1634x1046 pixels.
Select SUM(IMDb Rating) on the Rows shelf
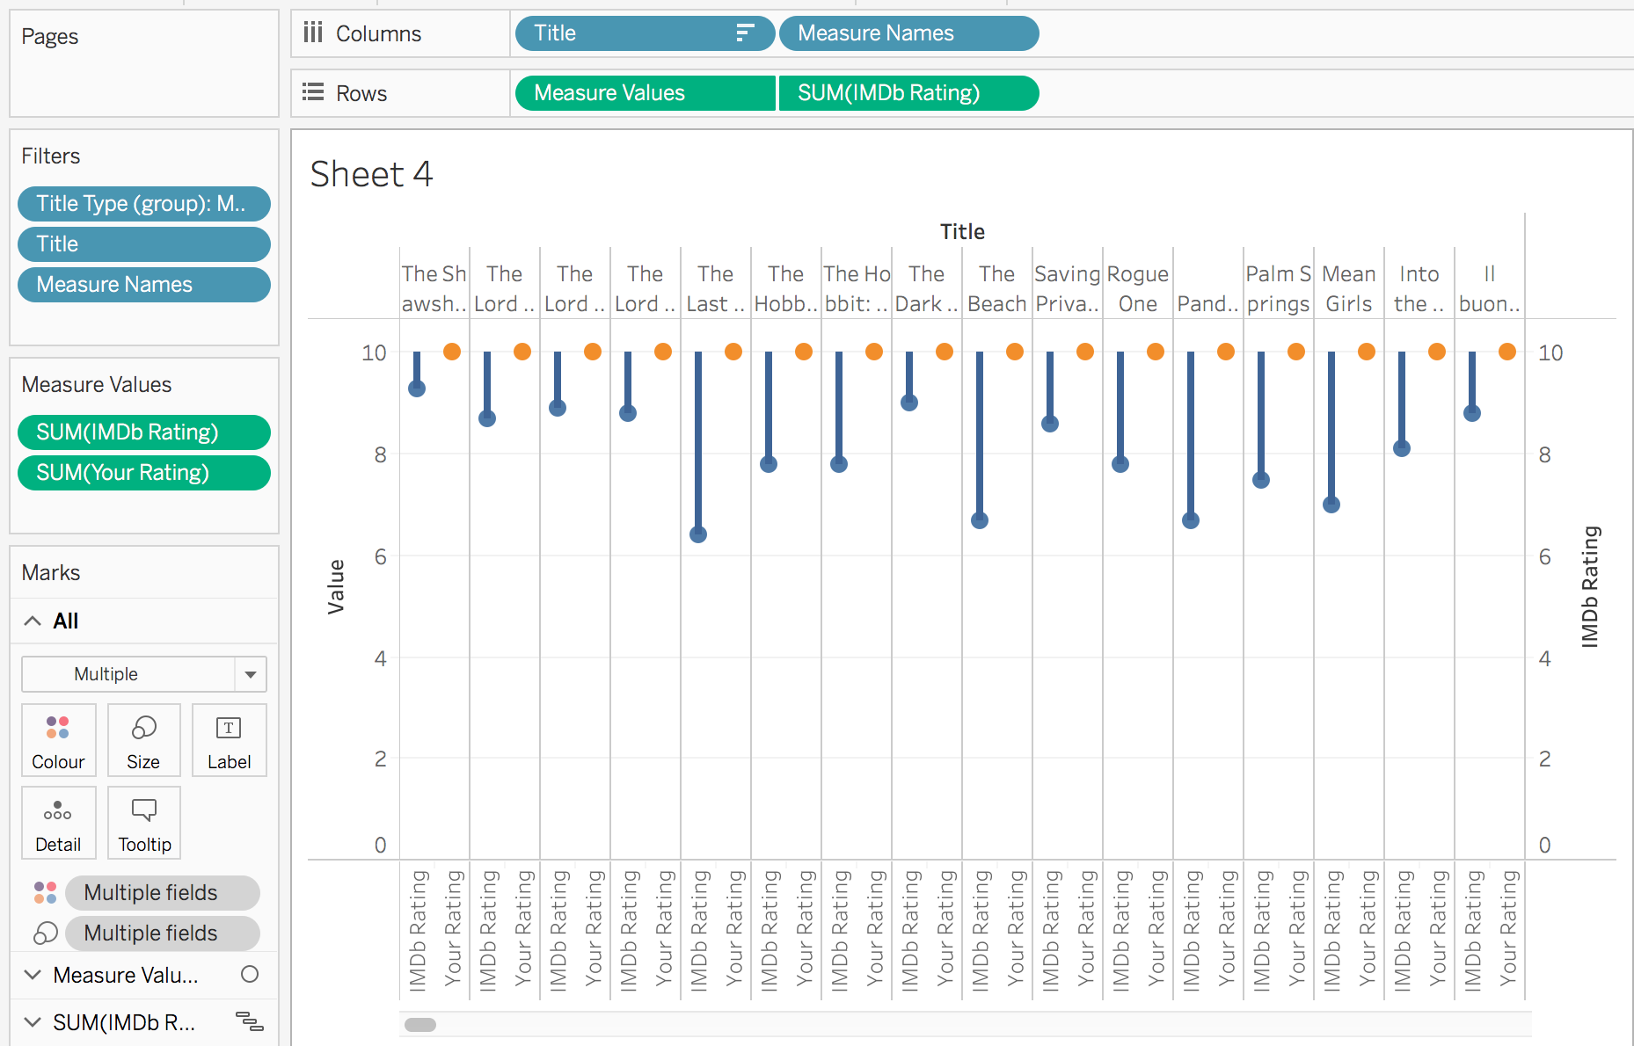coord(909,92)
